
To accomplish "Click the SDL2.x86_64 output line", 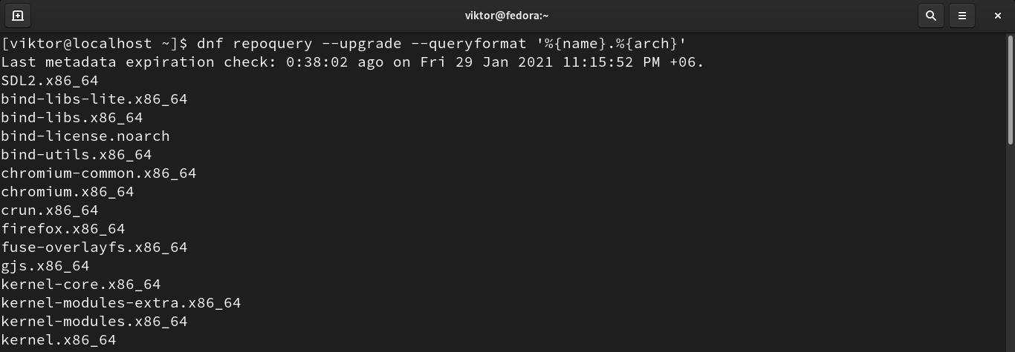I will [50, 81].
